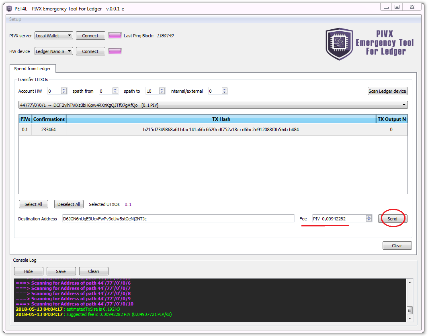Click the Destination Address field
Viewport: 428px width, 336px height.
click(178, 219)
